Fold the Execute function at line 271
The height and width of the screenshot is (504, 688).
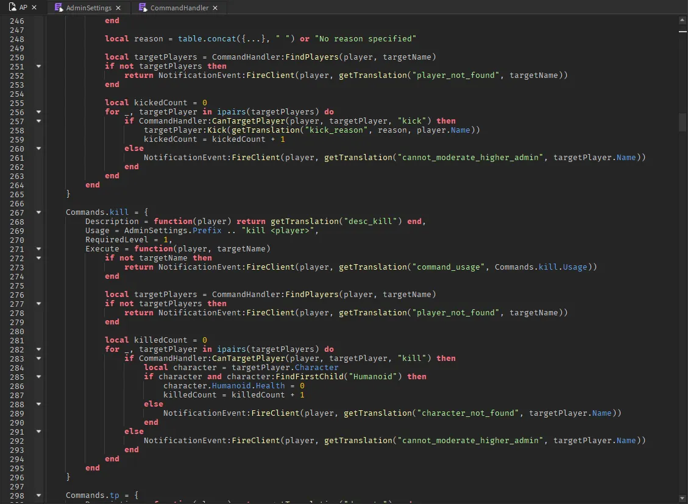pos(38,249)
